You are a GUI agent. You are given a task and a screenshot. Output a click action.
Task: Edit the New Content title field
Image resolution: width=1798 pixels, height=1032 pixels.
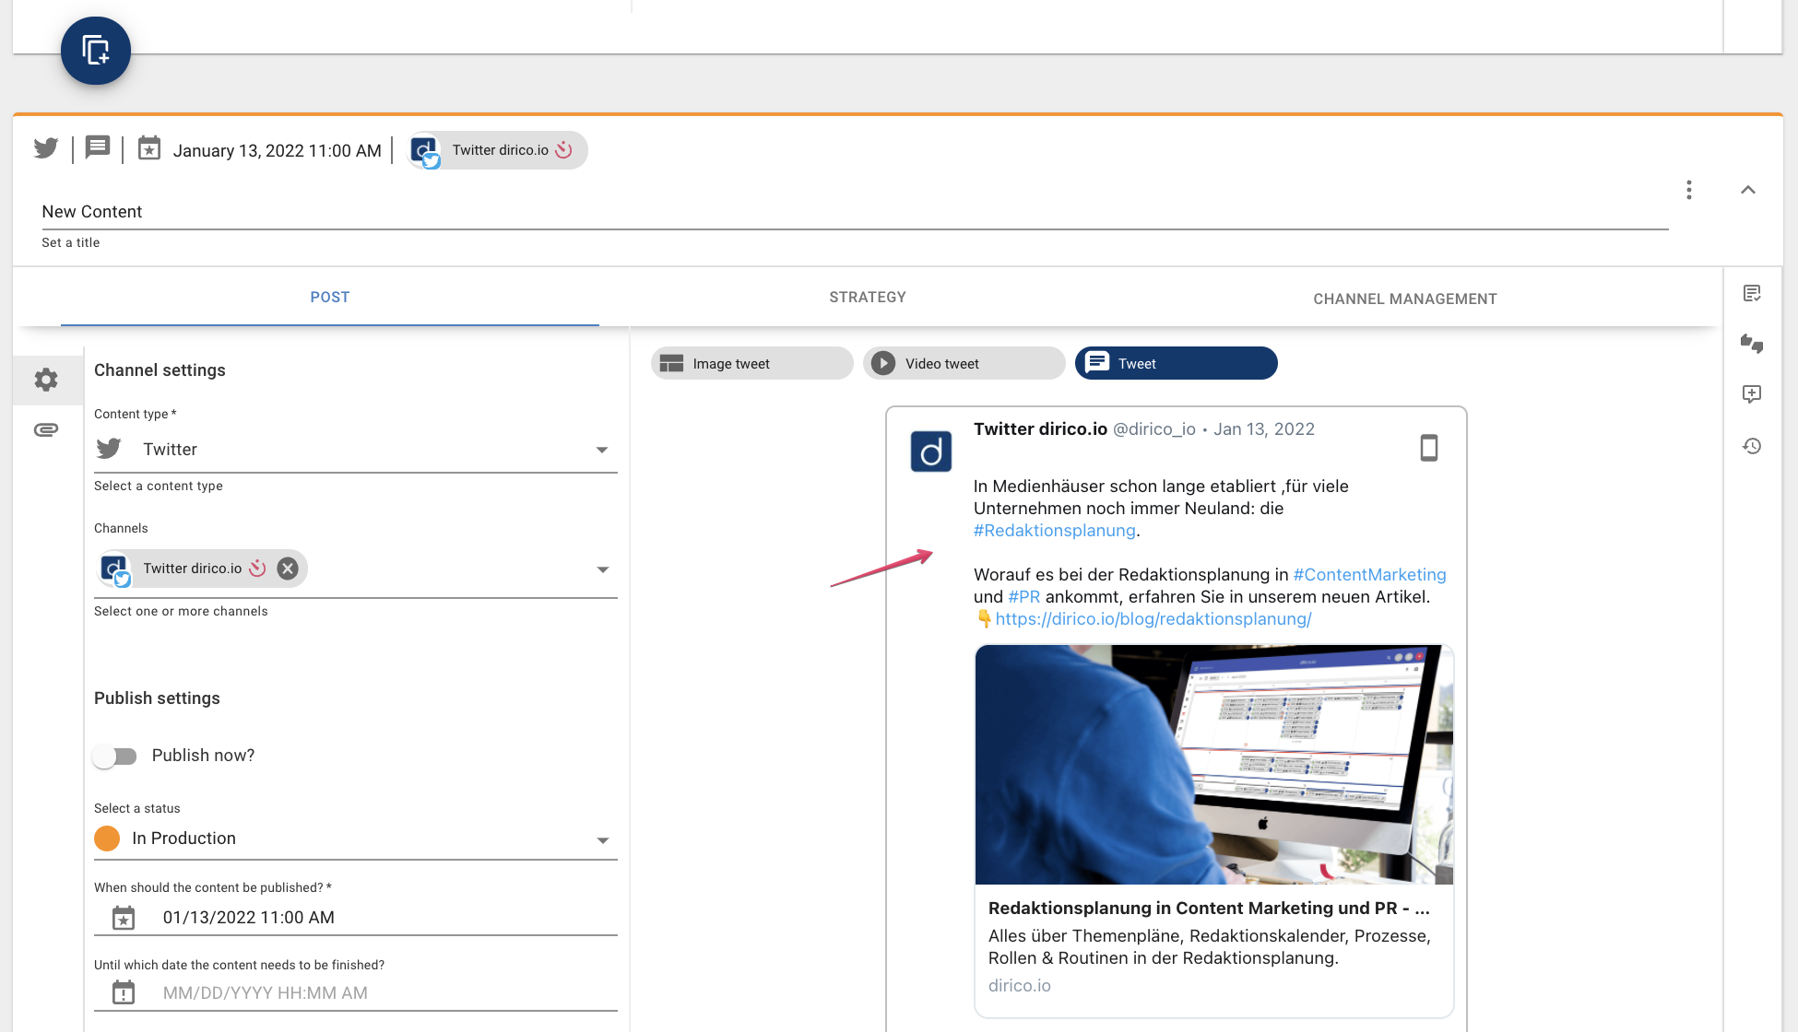pos(855,212)
